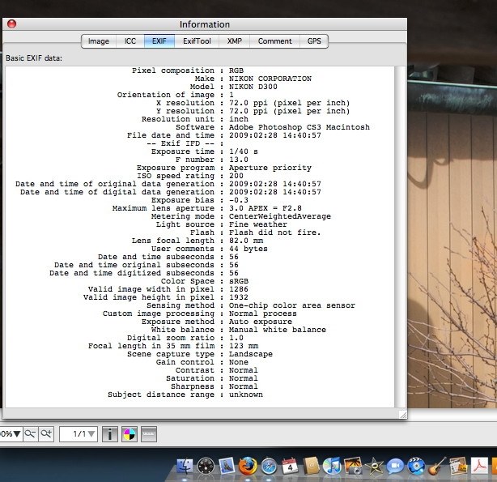Open the Comment tab
The height and width of the screenshot is (482, 497).
coord(275,41)
